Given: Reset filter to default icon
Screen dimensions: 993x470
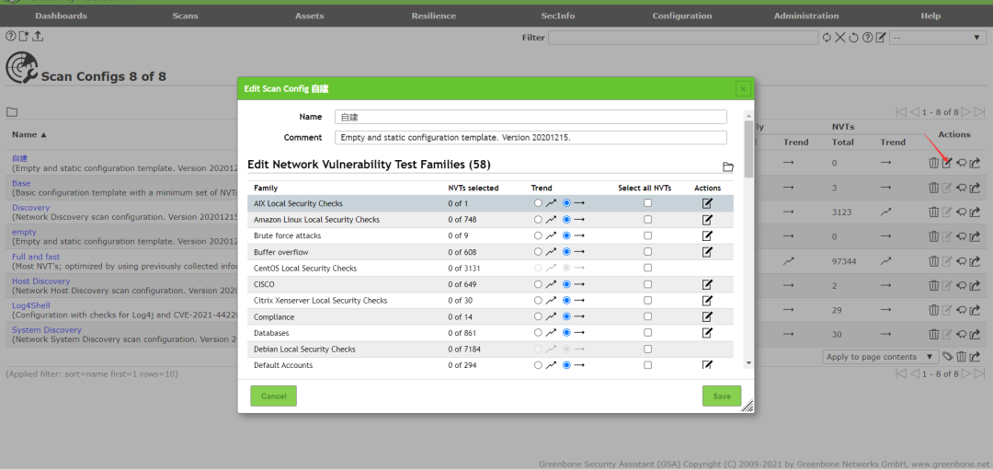Looking at the screenshot, I should pos(853,38).
